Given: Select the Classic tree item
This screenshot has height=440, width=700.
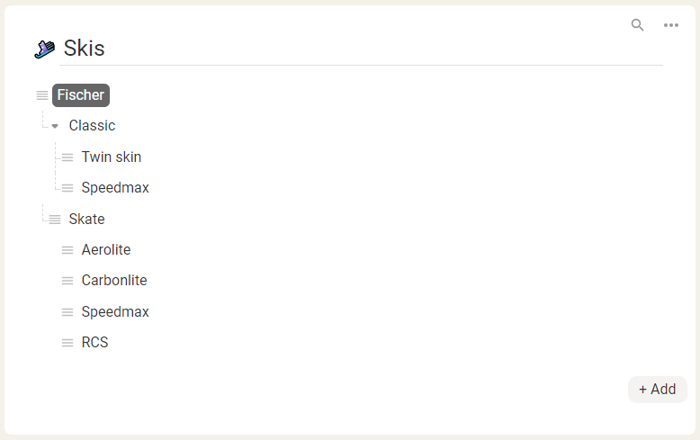Looking at the screenshot, I should click(x=92, y=126).
